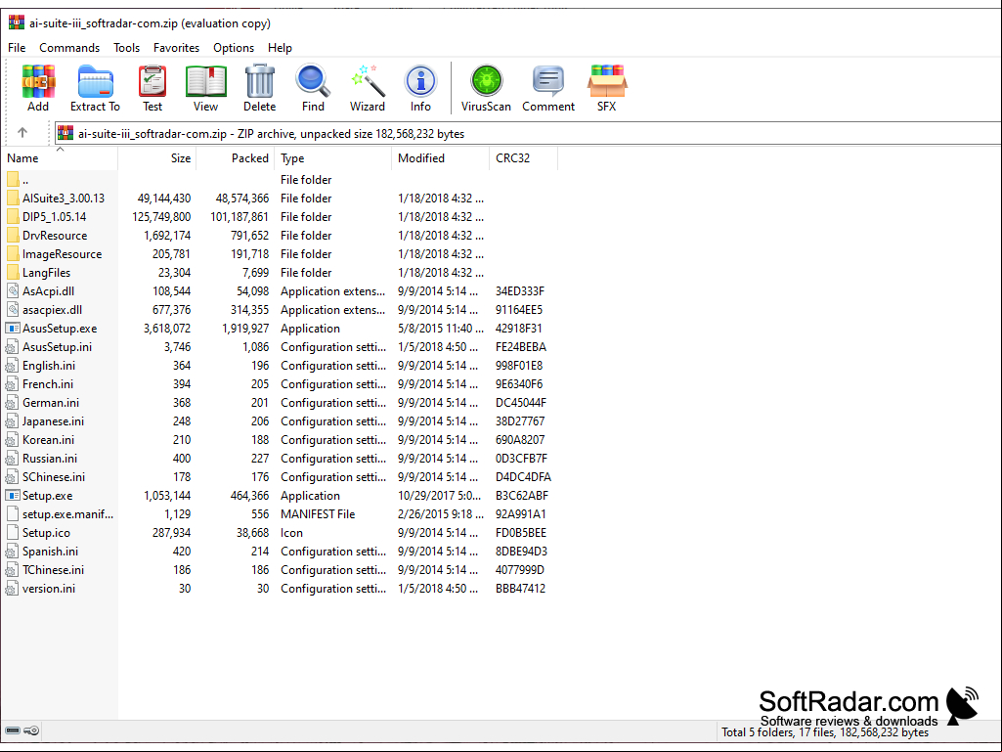Launch the Wizard toolbar icon
The height and width of the screenshot is (752, 1002).
pos(368,81)
